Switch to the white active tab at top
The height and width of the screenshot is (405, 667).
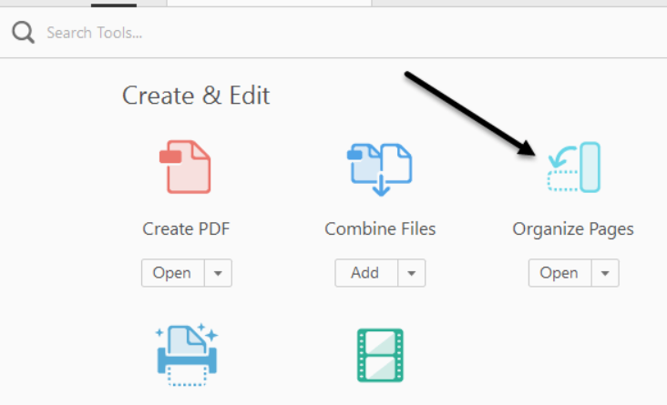click(x=269, y=3)
